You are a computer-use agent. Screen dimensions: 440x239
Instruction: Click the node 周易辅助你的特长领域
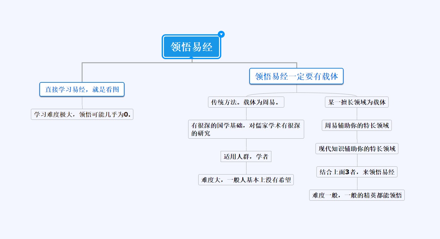(357, 125)
